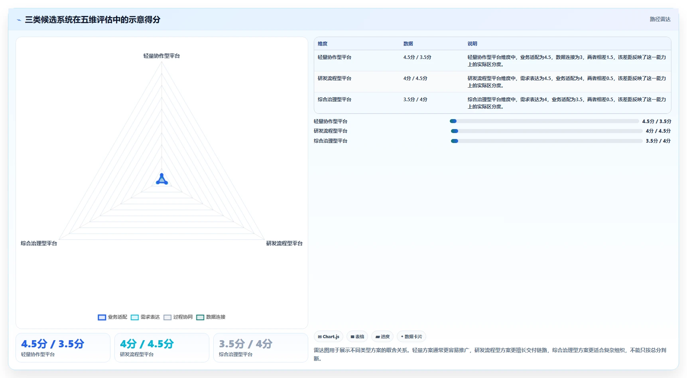Click the 数据卡片 chip
Screen dimensions: 687x378
(411, 337)
